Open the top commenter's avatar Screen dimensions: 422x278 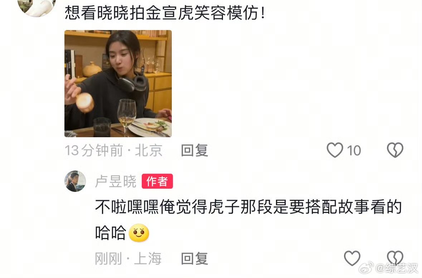[37, 8]
